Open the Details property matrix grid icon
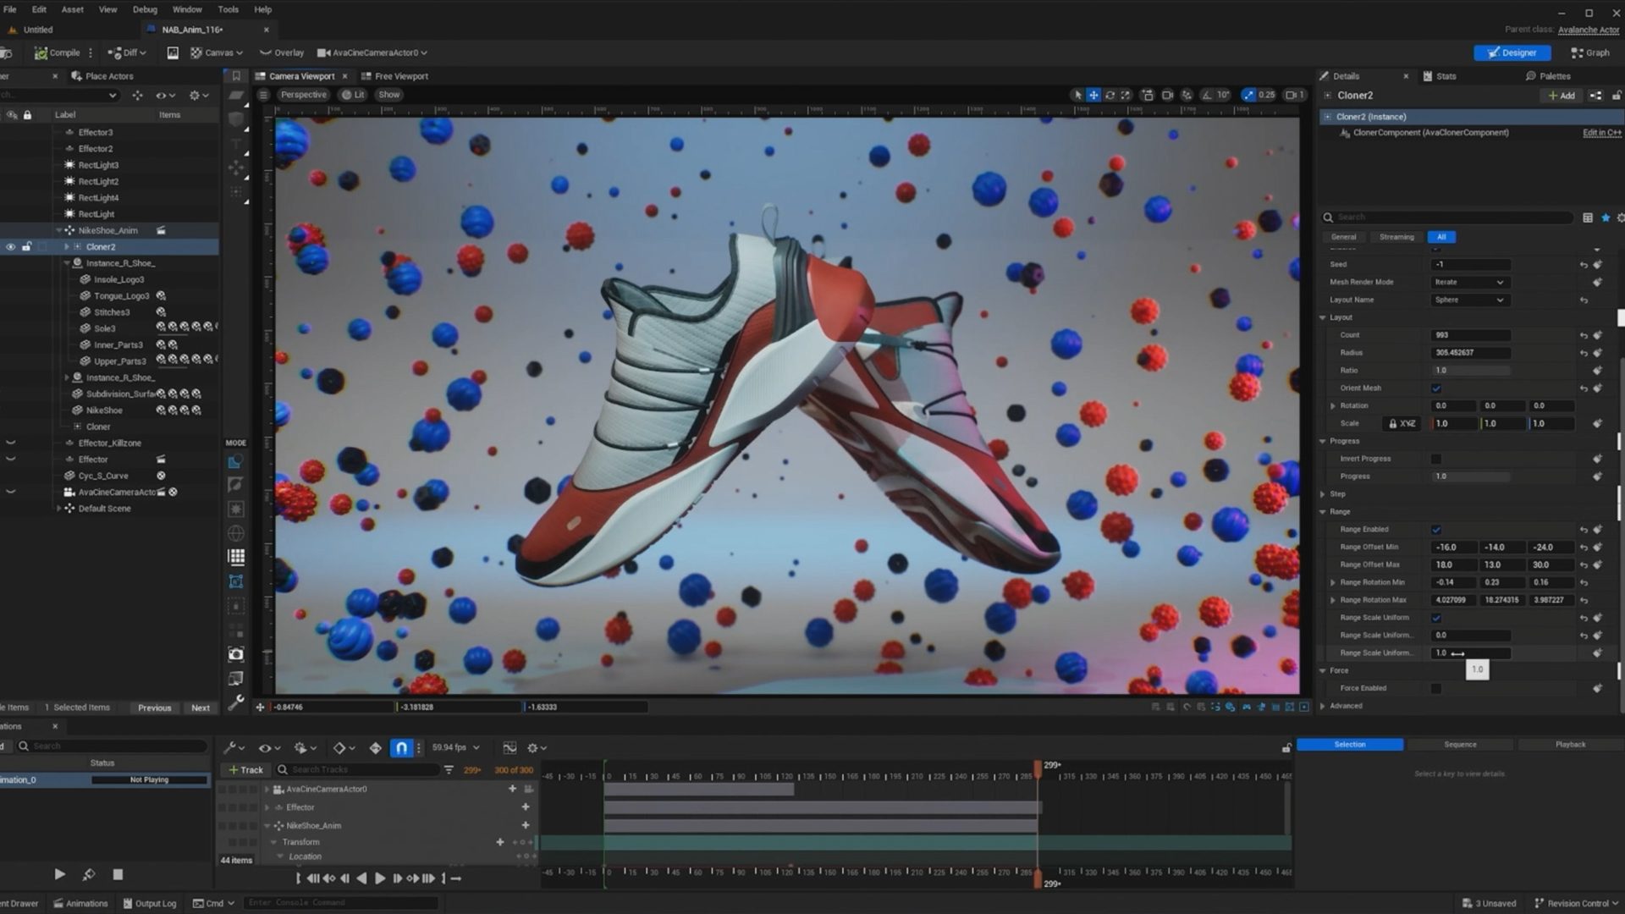 (x=1588, y=217)
